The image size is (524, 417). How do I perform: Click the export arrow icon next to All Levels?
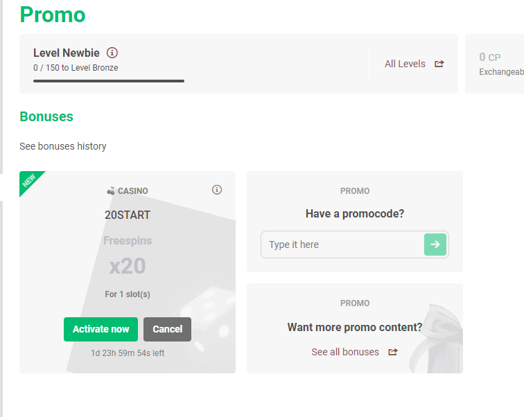(439, 64)
